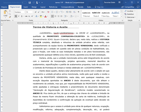Screen dimensions: 141x112
Task: Apply subscript formatting
Action: (x=29, y=16)
